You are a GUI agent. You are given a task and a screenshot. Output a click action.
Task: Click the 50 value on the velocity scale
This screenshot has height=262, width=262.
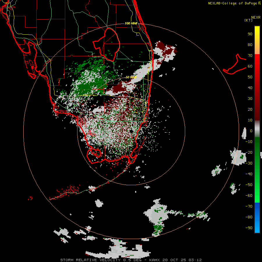[x=250, y=77]
